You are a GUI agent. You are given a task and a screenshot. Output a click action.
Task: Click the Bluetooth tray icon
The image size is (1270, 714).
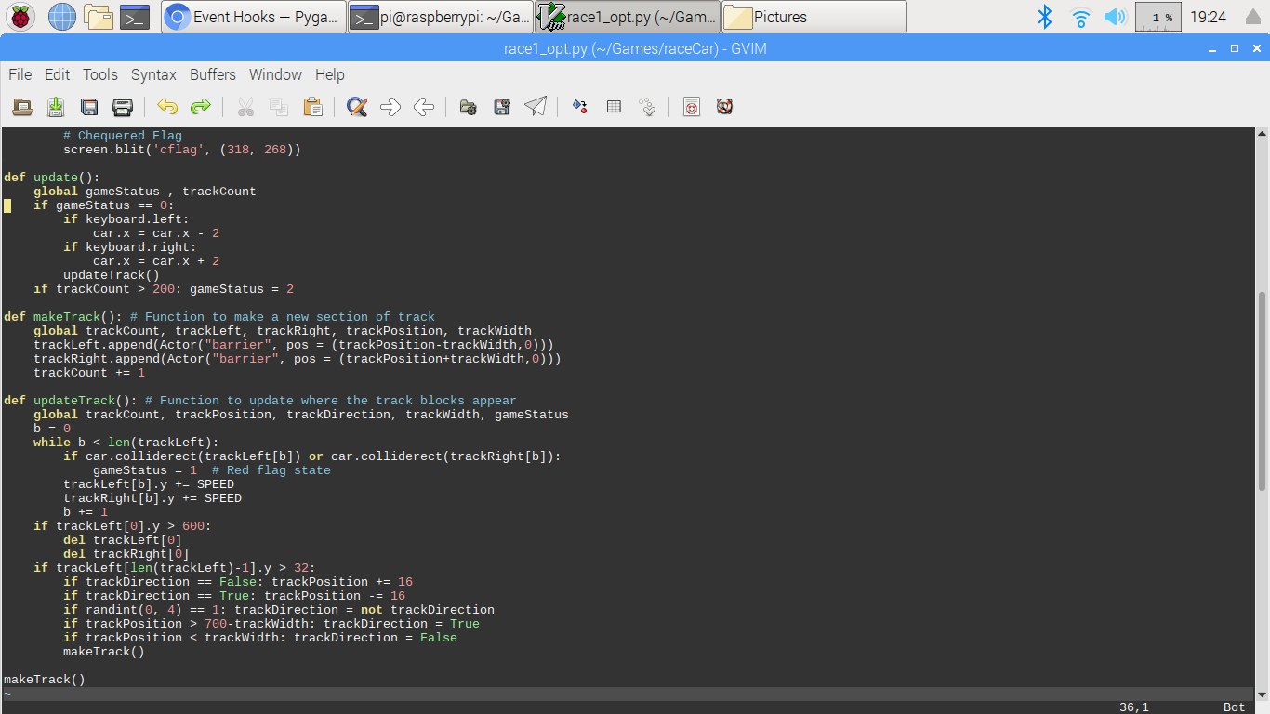[x=1045, y=17]
